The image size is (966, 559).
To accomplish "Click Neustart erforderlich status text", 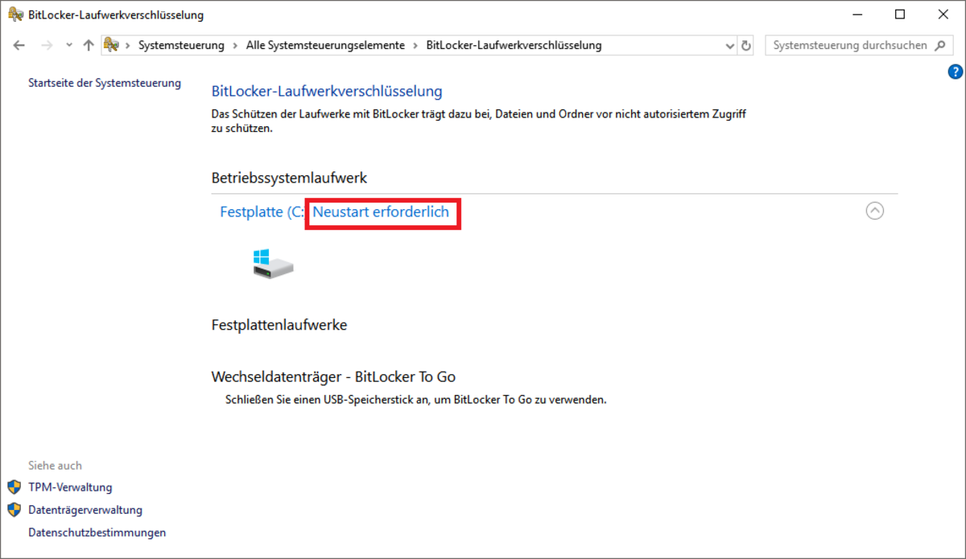I will tap(381, 212).
